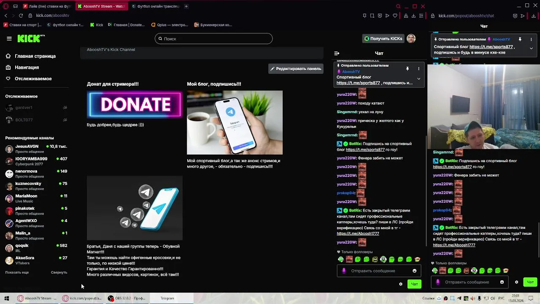Open Opera search tabs magnifier icon

tap(398, 6)
